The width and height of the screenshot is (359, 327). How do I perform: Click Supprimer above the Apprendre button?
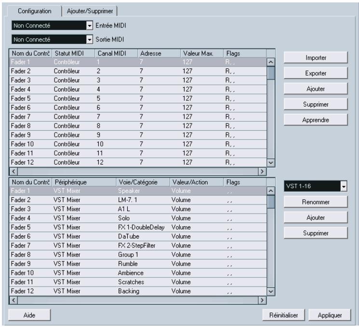316,104
